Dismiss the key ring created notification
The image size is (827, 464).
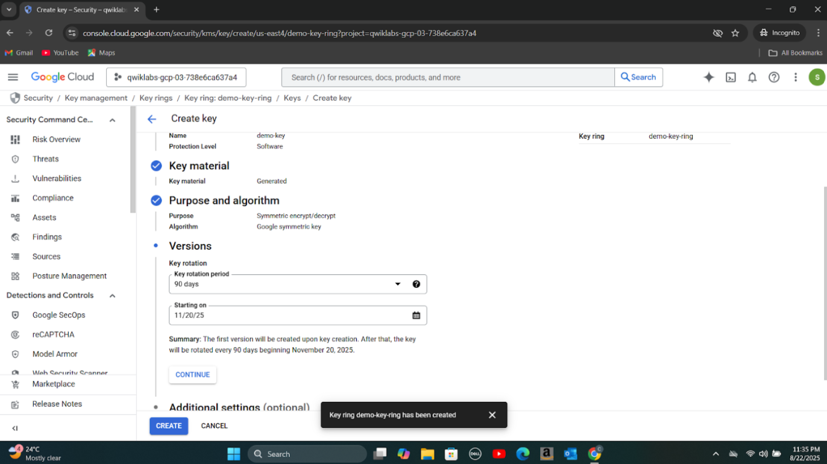pyautogui.click(x=492, y=415)
